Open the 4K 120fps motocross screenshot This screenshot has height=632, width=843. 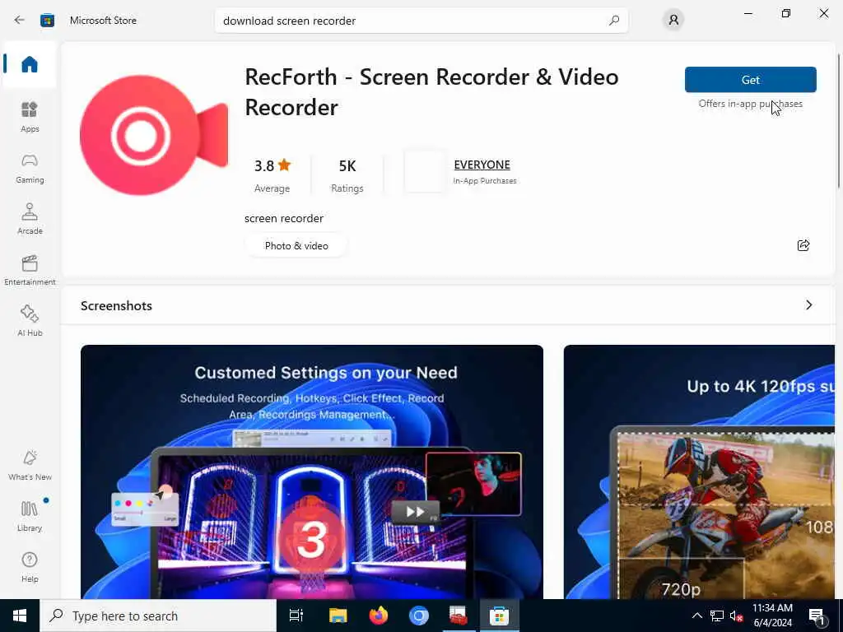pyautogui.click(x=699, y=472)
